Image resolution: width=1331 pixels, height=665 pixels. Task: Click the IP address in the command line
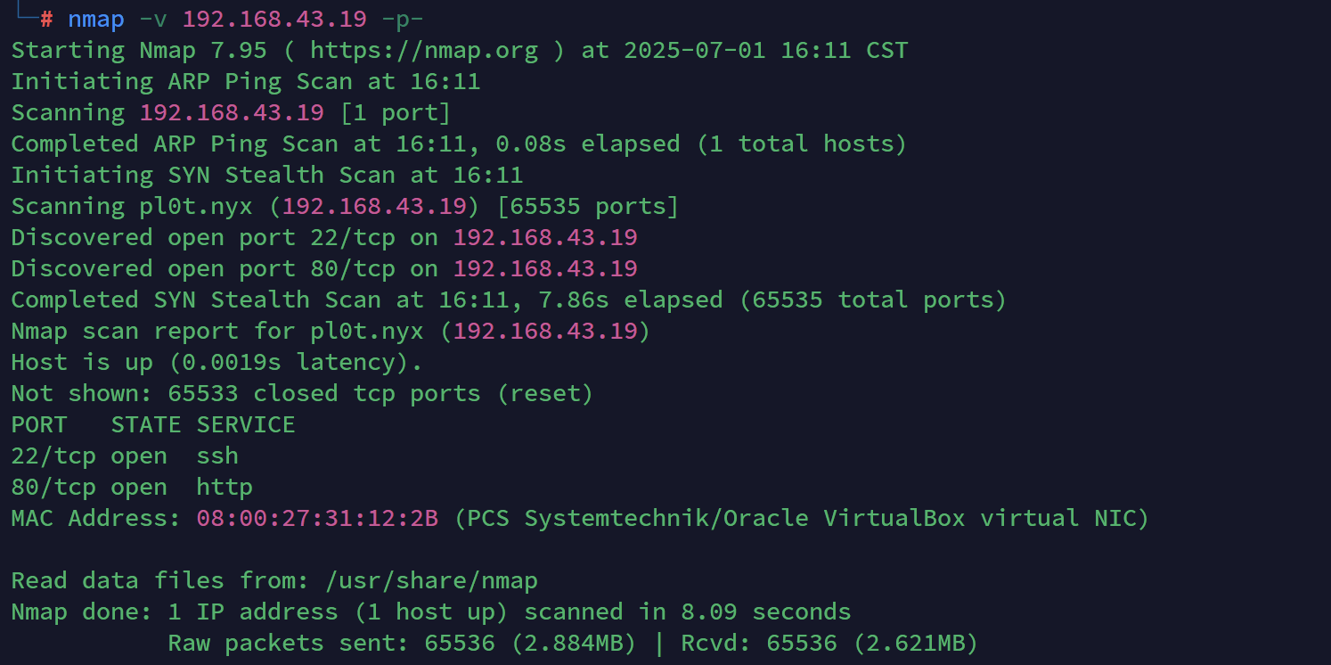pos(274,20)
